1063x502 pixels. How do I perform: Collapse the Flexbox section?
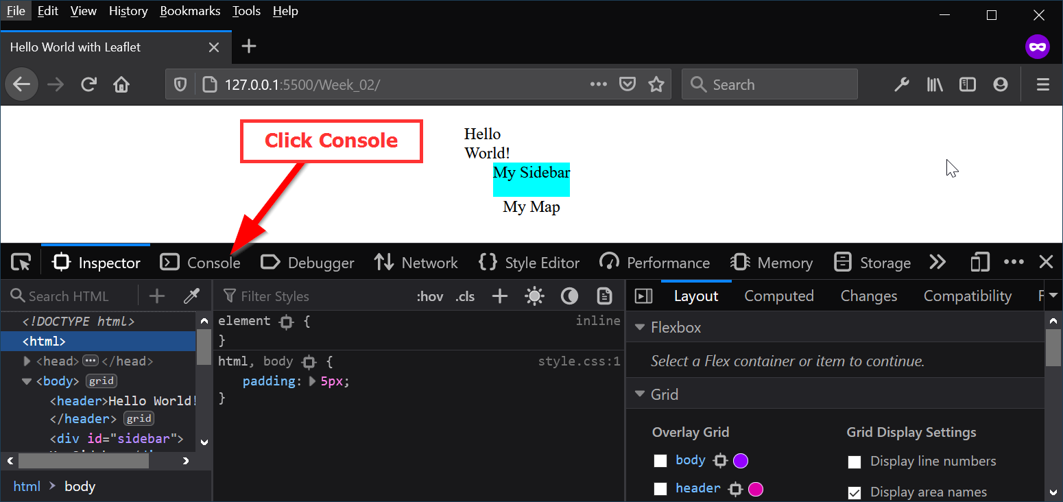pyautogui.click(x=640, y=328)
